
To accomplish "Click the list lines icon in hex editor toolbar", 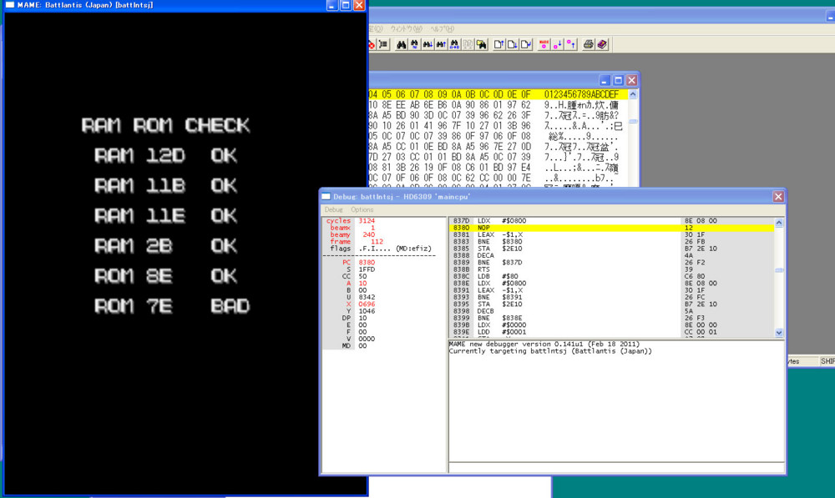I will pyautogui.click(x=383, y=45).
